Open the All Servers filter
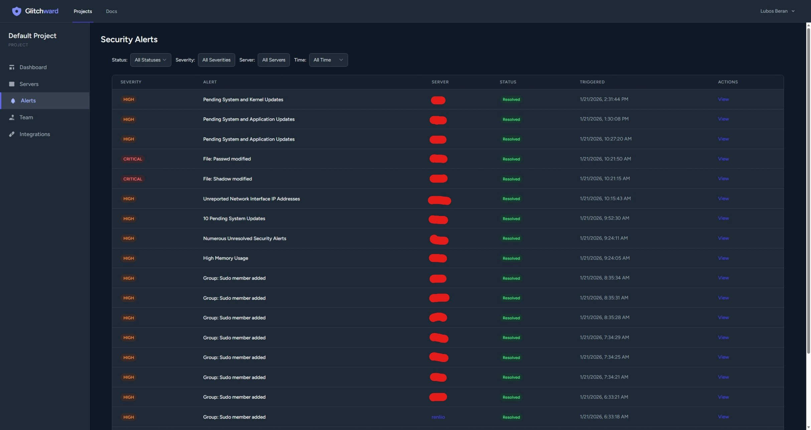Viewport: 811px width, 430px height. [273, 60]
